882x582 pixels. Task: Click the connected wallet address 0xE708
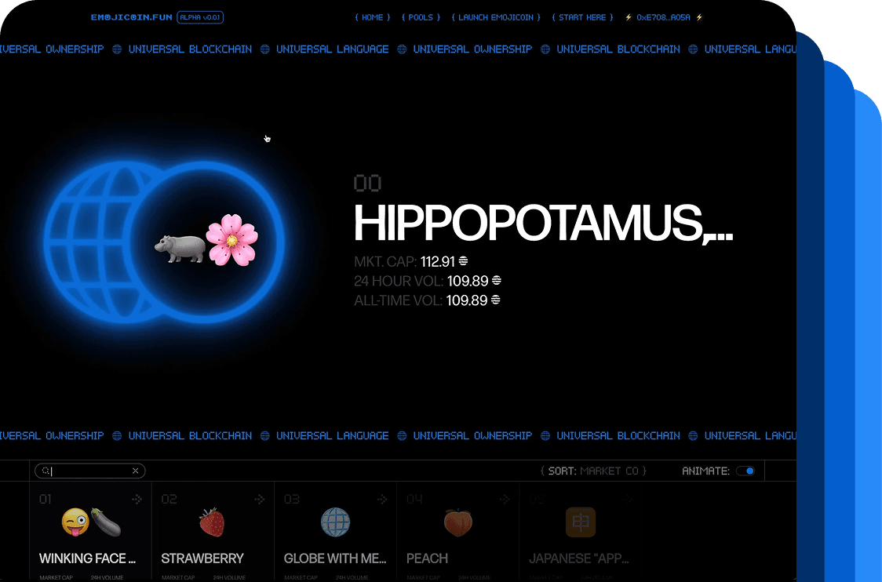[x=663, y=17]
